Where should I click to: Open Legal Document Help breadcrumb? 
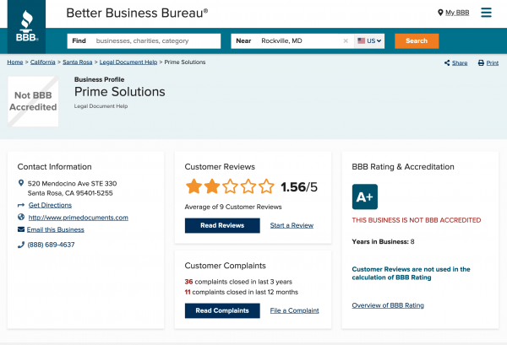click(128, 62)
